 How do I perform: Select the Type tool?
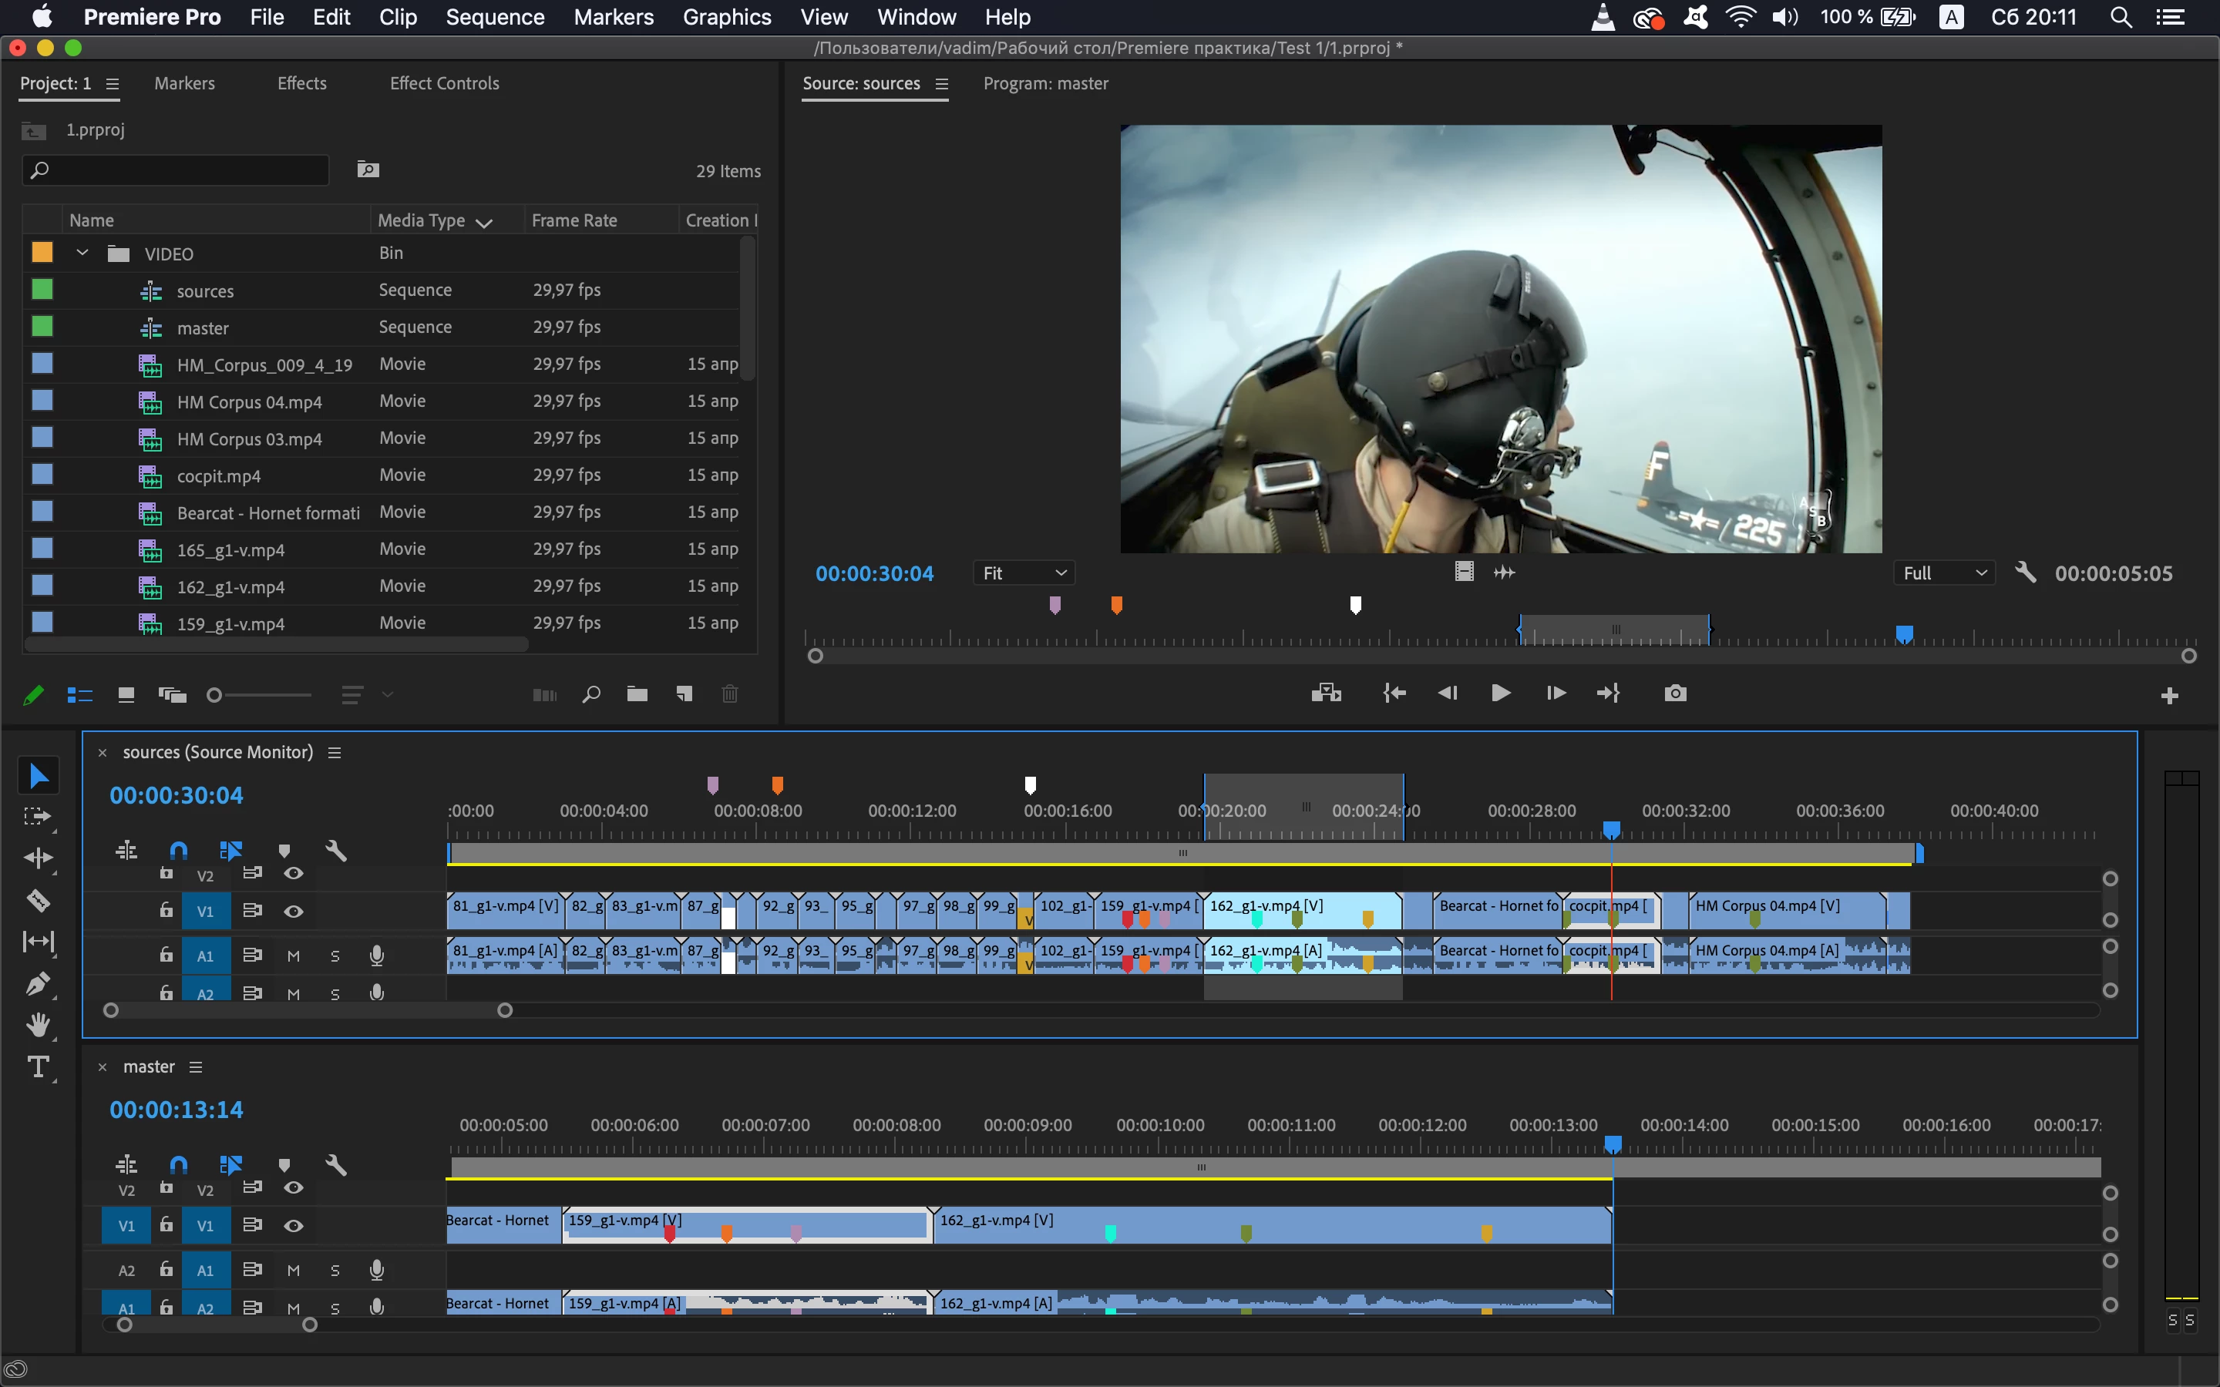pyautogui.click(x=38, y=1067)
